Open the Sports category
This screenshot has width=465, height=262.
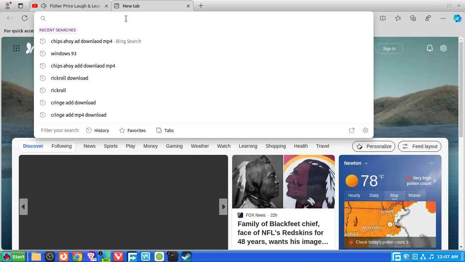(111, 146)
